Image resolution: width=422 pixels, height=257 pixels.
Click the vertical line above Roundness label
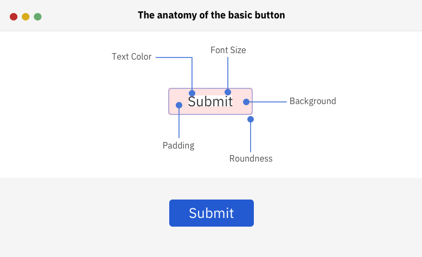251,138
